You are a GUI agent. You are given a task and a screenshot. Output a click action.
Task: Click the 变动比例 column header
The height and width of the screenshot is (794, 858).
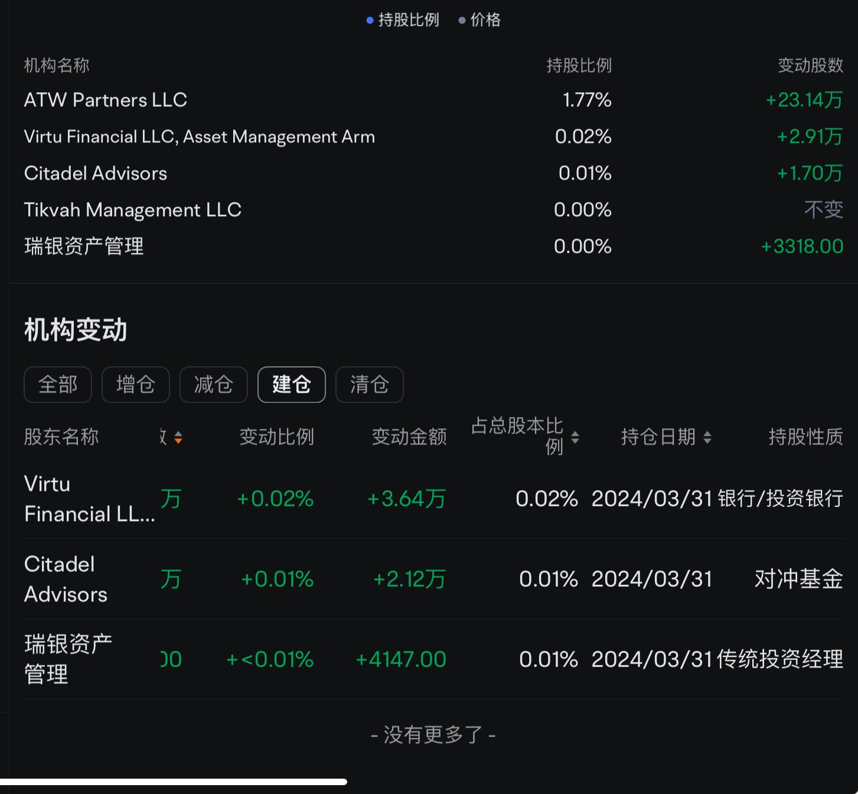tap(276, 437)
